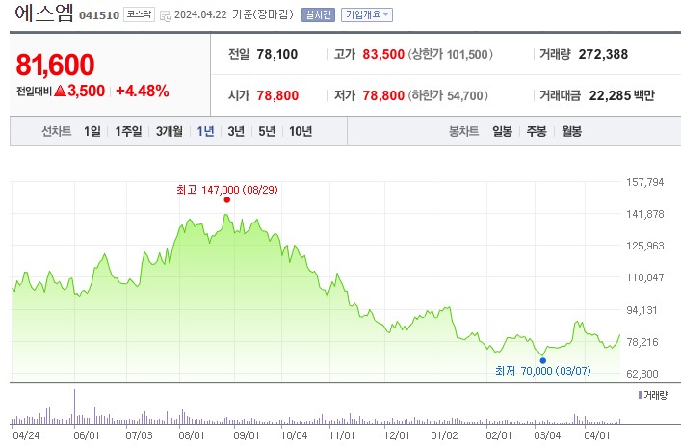Select the 1주일 line chart tab

tap(128, 131)
